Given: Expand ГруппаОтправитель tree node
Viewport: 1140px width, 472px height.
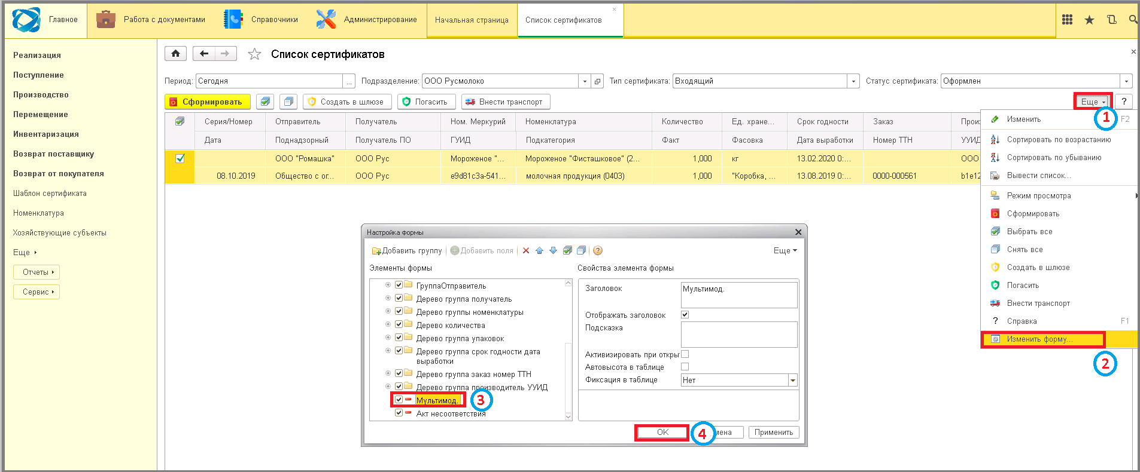Looking at the screenshot, I should (388, 285).
